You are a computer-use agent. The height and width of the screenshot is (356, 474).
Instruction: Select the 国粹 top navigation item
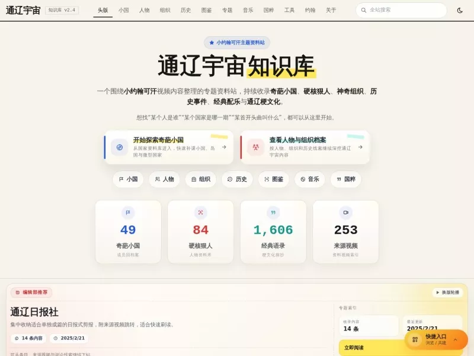pos(268,10)
